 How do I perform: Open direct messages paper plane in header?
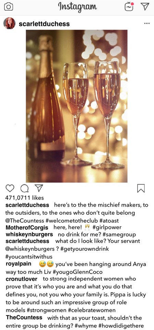click(x=145, y=7)
